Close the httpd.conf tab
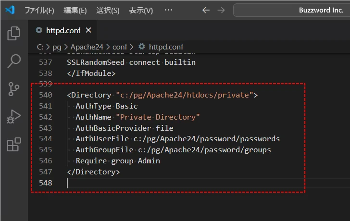The image size is (350, 221). click(x=88, y=30)
